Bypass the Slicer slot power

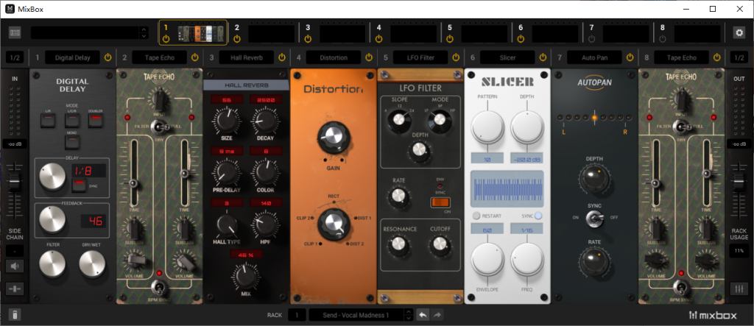pyautogui.click(x=543, y=57)
